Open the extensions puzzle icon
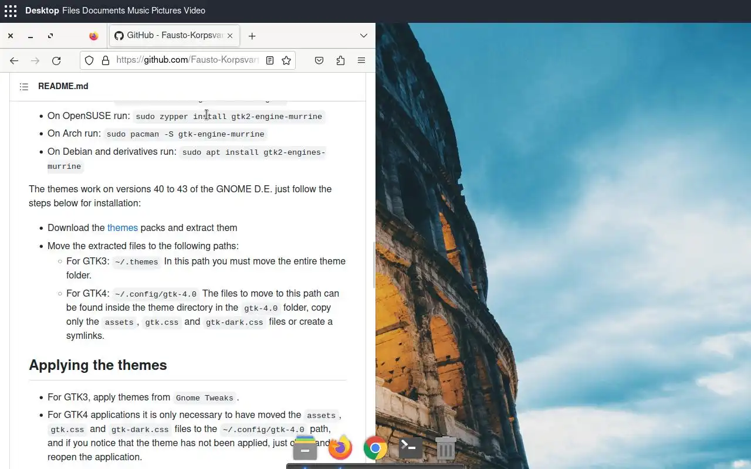The width and height of the screenshot is (751, 469). coord(340,60)
